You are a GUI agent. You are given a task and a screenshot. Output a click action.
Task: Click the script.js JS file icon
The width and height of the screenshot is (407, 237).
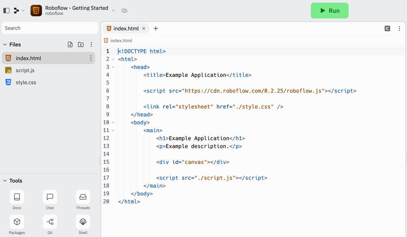8,70
